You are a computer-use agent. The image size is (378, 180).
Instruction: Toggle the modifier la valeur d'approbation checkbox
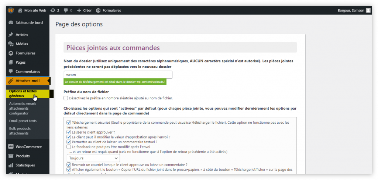[x=69, y=137]
